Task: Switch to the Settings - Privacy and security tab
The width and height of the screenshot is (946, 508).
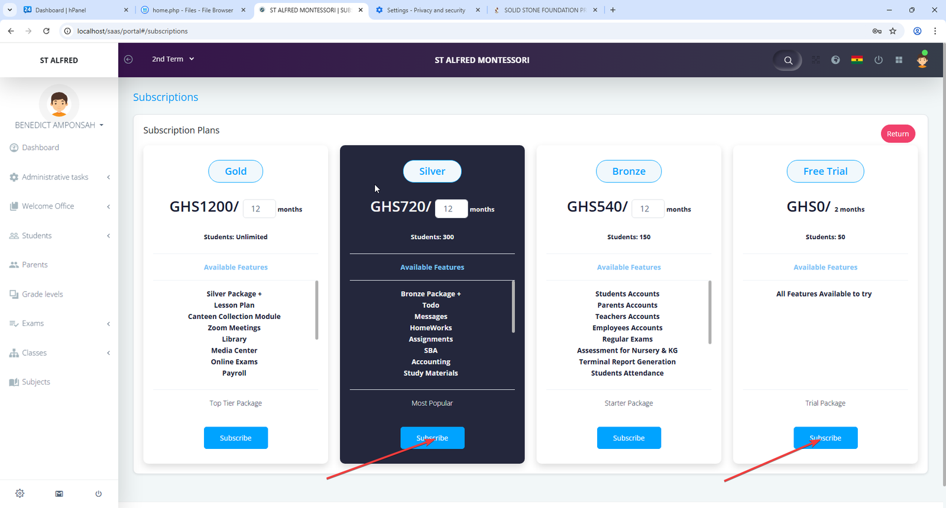Action: [426, 10]
